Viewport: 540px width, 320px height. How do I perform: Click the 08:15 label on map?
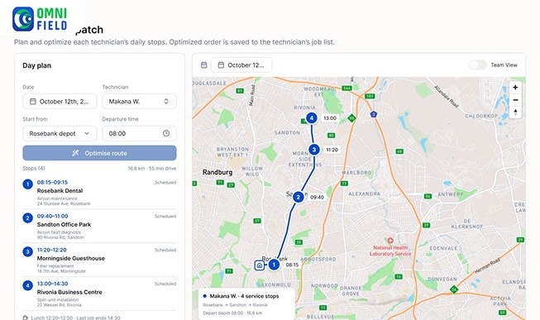pos(292,265)
